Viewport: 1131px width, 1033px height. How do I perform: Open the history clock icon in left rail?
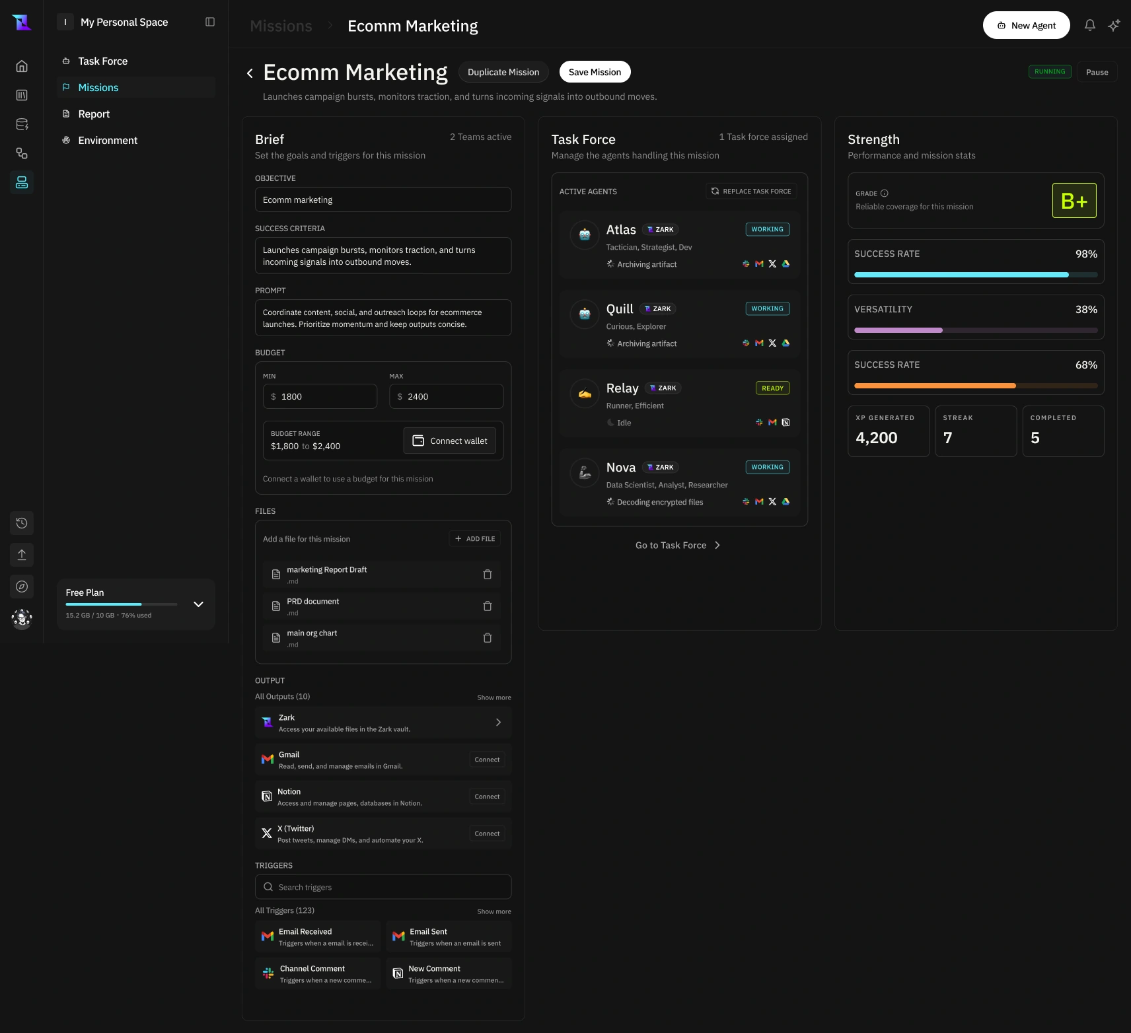[22, 523]
